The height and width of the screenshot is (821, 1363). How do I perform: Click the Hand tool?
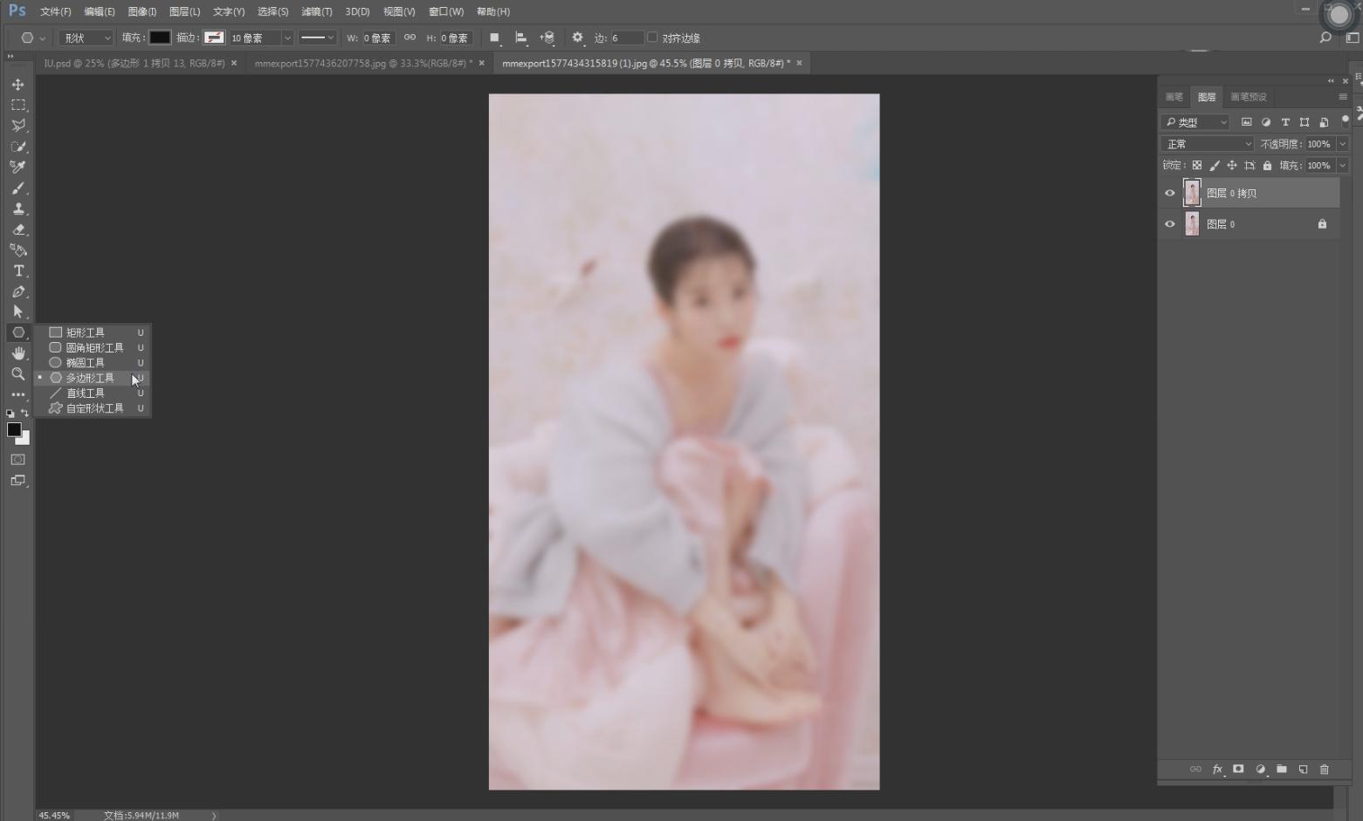(17, 353)
